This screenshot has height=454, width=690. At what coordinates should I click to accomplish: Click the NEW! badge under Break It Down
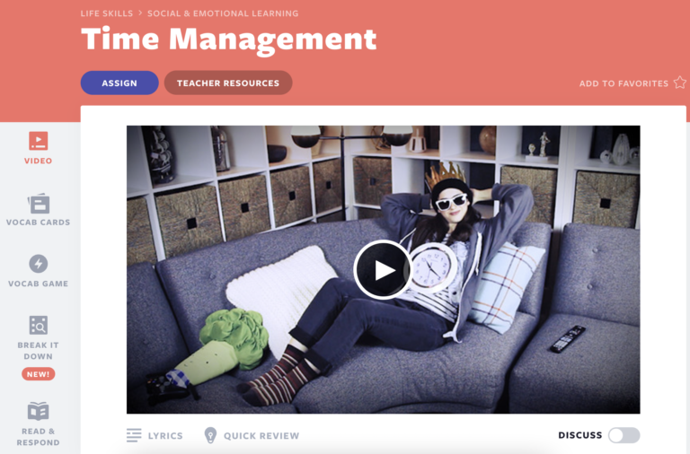tap(38, 373)
